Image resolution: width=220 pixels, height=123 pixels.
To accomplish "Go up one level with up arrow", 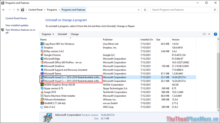I will tap(18, 10).
